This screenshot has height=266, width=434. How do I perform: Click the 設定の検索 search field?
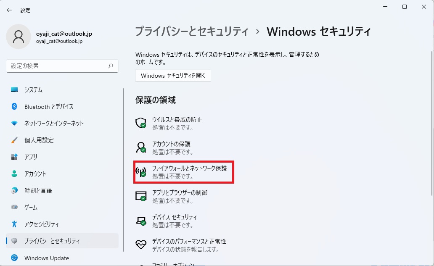click(62, 66)
